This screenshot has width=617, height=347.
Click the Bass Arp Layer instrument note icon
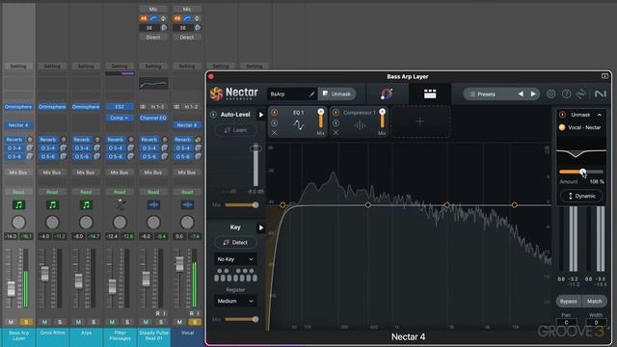pyautogui.click(x=18, y=204)
